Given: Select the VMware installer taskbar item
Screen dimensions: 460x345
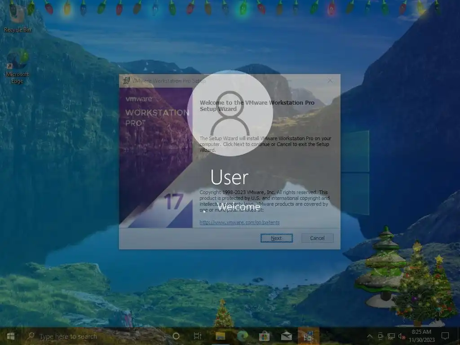Looking at the screenshot, I should click(x=308, y=336).
